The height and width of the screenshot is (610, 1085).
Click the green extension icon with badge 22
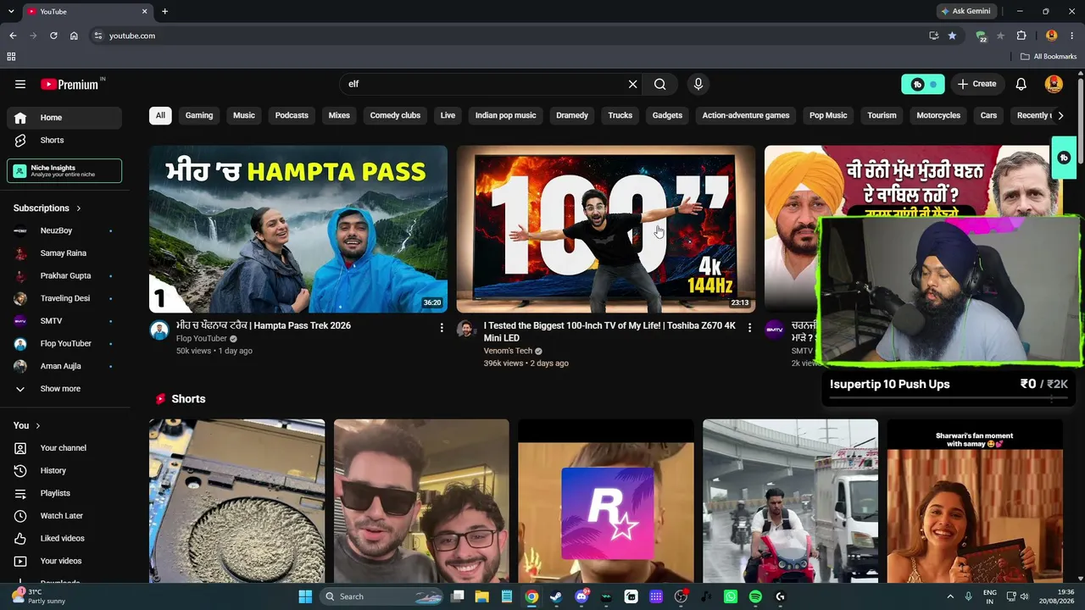coord(981,36)
